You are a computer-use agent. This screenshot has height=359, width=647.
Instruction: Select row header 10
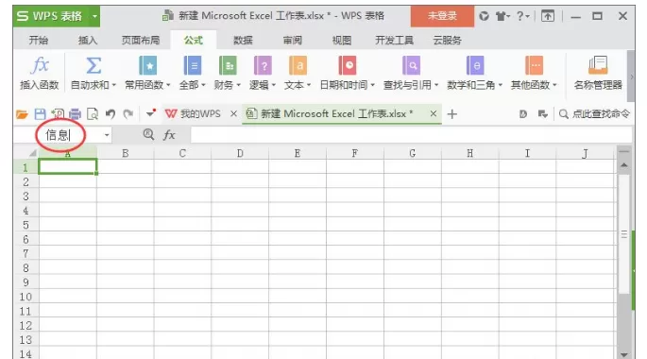pos(26,297)
